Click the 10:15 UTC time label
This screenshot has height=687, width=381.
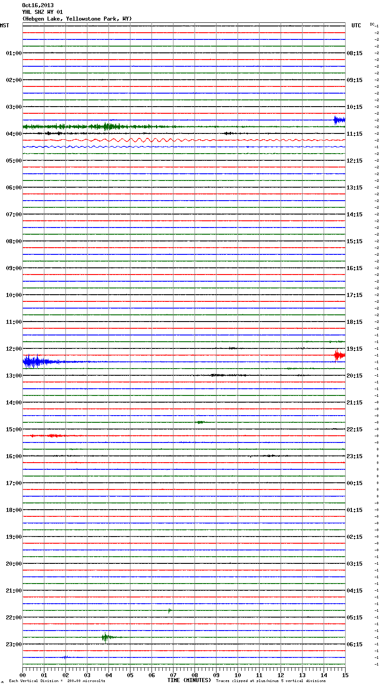[355, 107]
